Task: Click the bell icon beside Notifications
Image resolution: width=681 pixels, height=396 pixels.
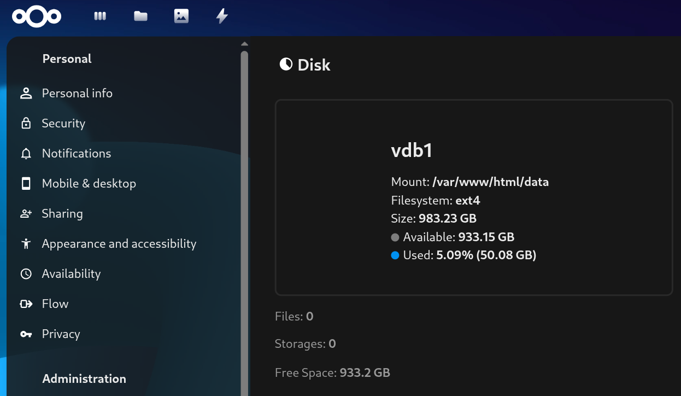Action: click(26, 154)
